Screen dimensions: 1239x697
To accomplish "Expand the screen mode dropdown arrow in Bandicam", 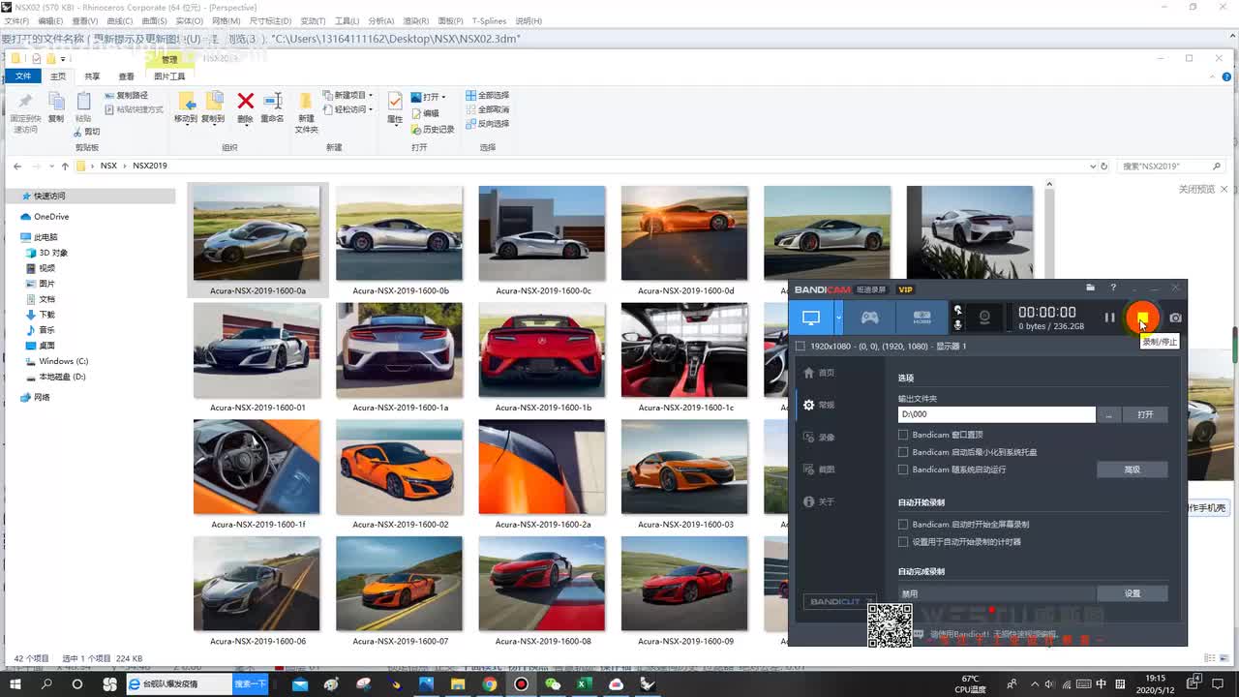I will tap(838, 318).
